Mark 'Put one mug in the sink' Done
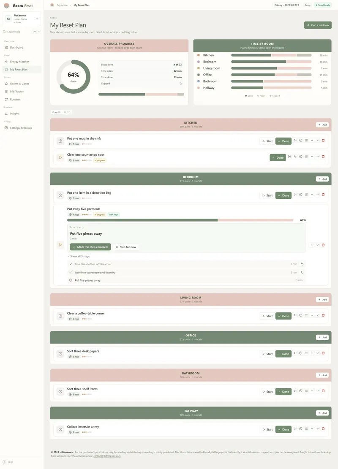The image size is (338, 469). [283, 141]
